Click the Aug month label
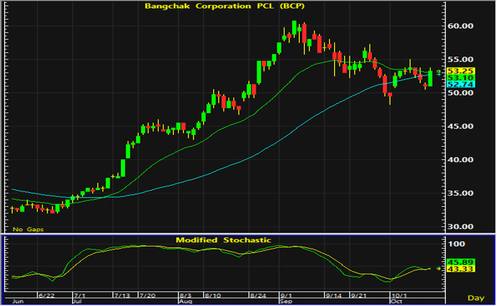497x306 pixels. [x=186, y=301]
